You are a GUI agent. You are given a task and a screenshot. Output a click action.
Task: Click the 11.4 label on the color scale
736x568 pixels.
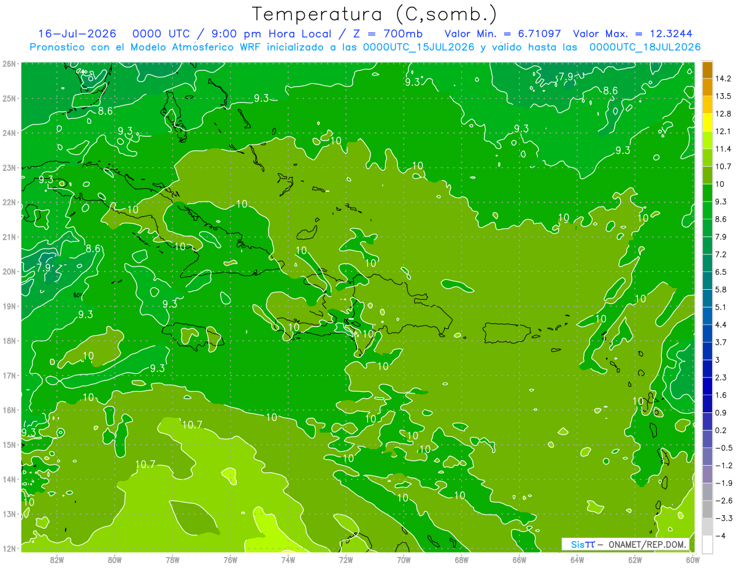[723, 149]
